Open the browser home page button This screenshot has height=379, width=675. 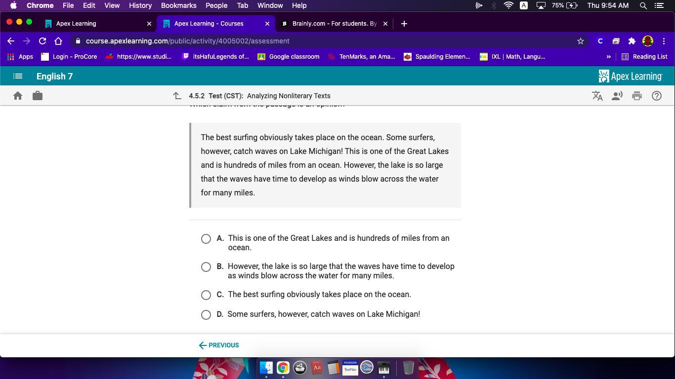pyautogui.click(x=58, y=41)
